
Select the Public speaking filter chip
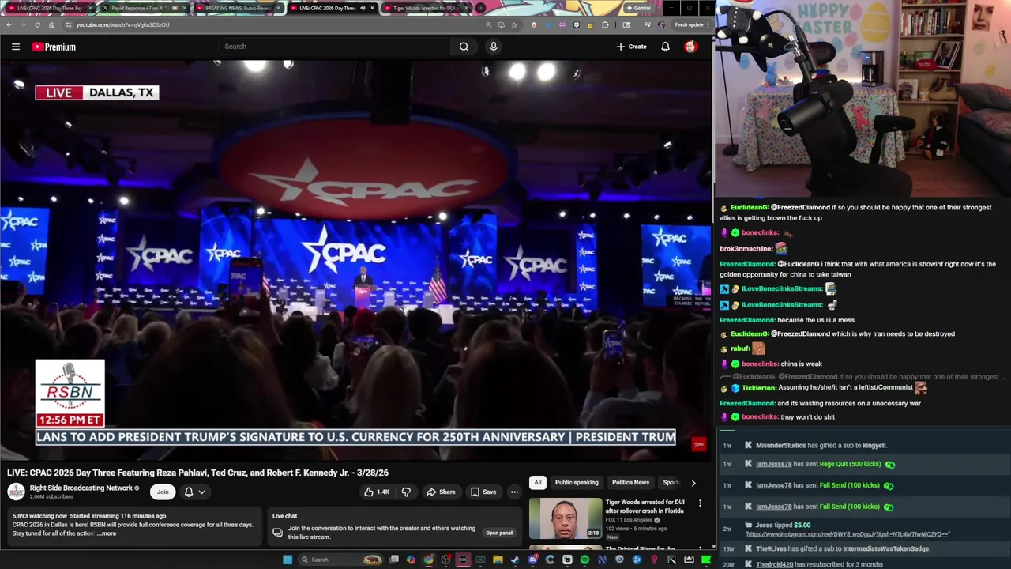577,482
